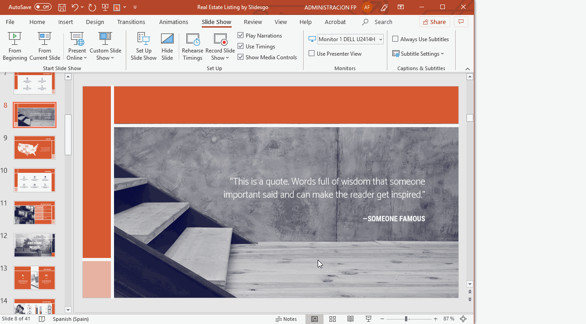Select slide 12 thumbnail Awesome Words
Screen dimensions: 586x324
34,245
